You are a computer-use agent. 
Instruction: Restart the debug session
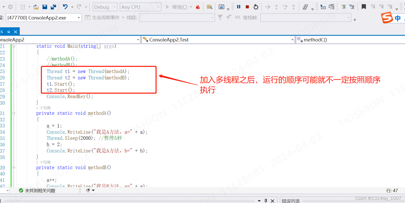[x=256, y=7]
